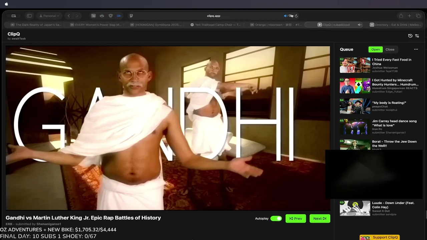Image resolution: width=427 pixels, height=240 pixels.
Task: Click the Gandhi video player
Action: [x=168, y=128]
